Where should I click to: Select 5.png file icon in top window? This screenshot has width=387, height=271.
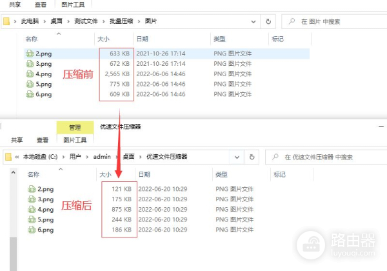coord(30,84)
